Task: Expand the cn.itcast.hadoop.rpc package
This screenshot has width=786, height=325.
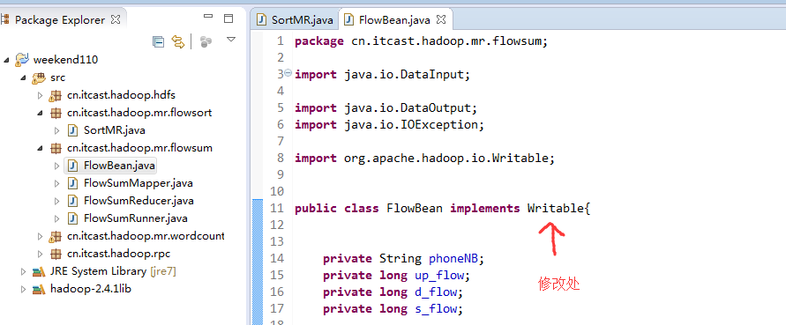Action: click(40, 254)
